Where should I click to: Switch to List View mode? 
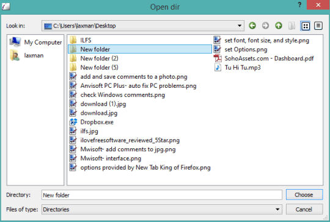tap(306, 26)
